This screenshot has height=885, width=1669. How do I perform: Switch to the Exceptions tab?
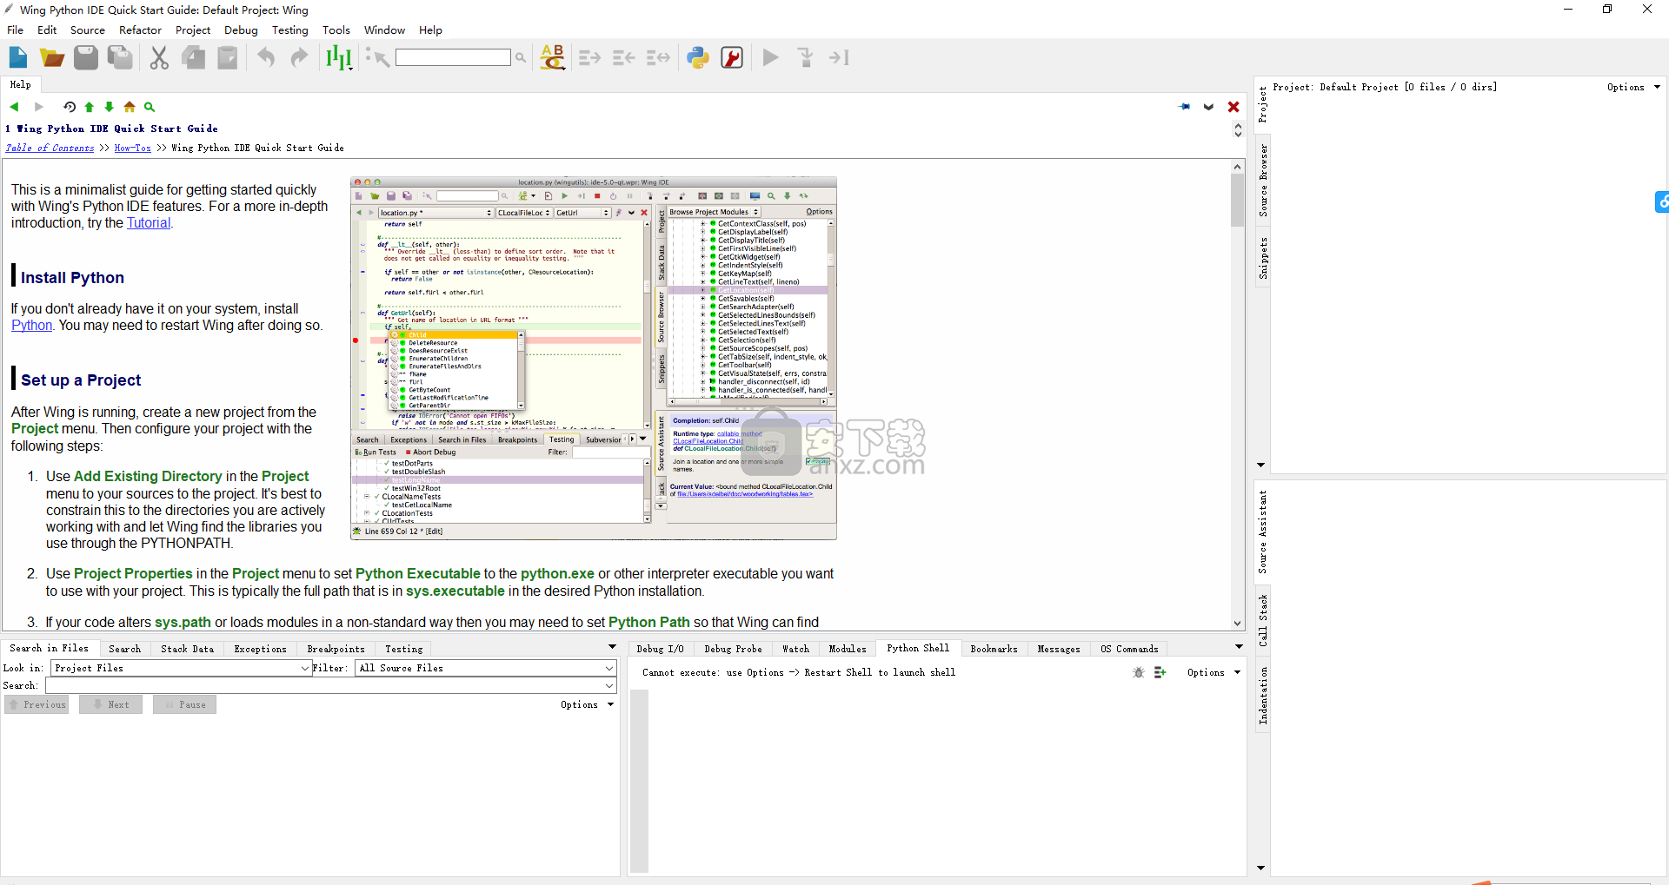coord(260,649)
